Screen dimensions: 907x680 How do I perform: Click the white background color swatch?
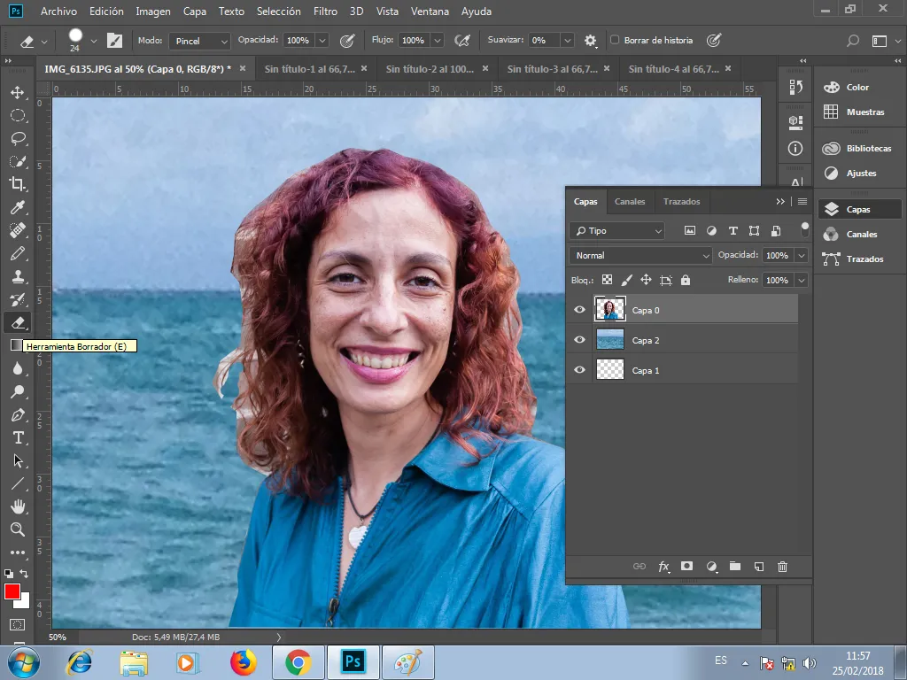[x=25, y=603]
